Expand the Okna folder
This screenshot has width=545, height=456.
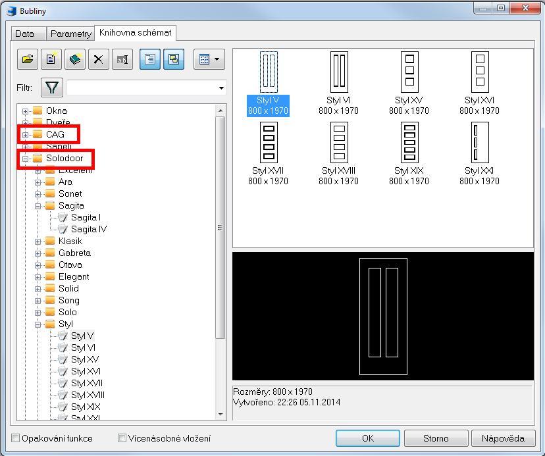point(26,111)
